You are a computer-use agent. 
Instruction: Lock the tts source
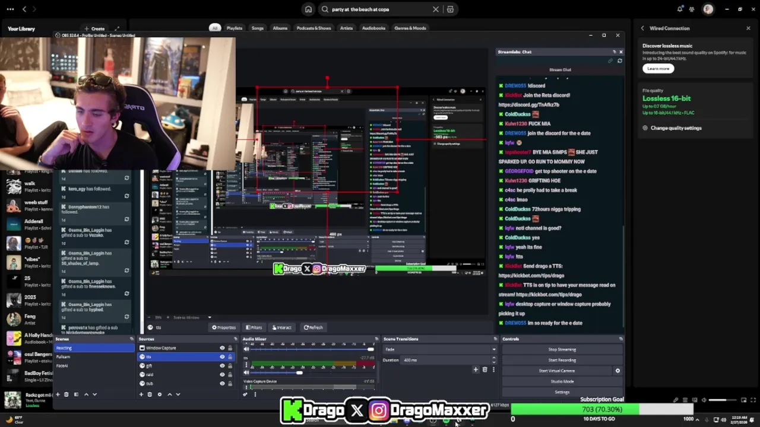[230, 357]
